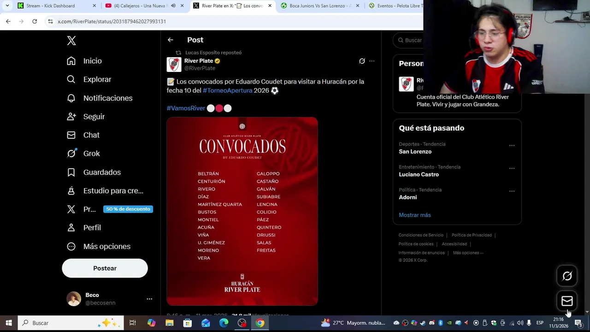Open Seguir in the sidebar
The height and width of the screenshot is (332, 590).
86,117
